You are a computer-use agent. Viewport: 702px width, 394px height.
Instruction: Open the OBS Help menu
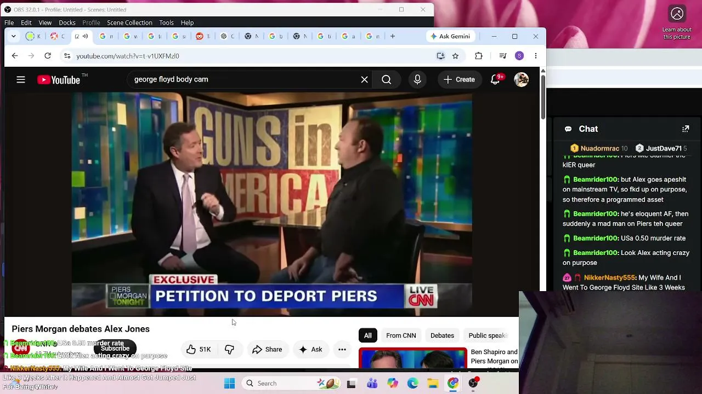point(187,22)
